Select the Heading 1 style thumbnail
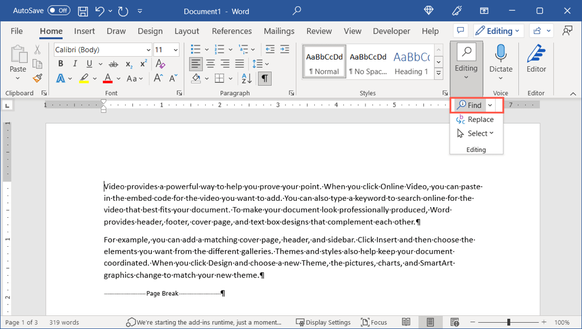Screen dimensions: 582x329 click(x=411, y=62)
